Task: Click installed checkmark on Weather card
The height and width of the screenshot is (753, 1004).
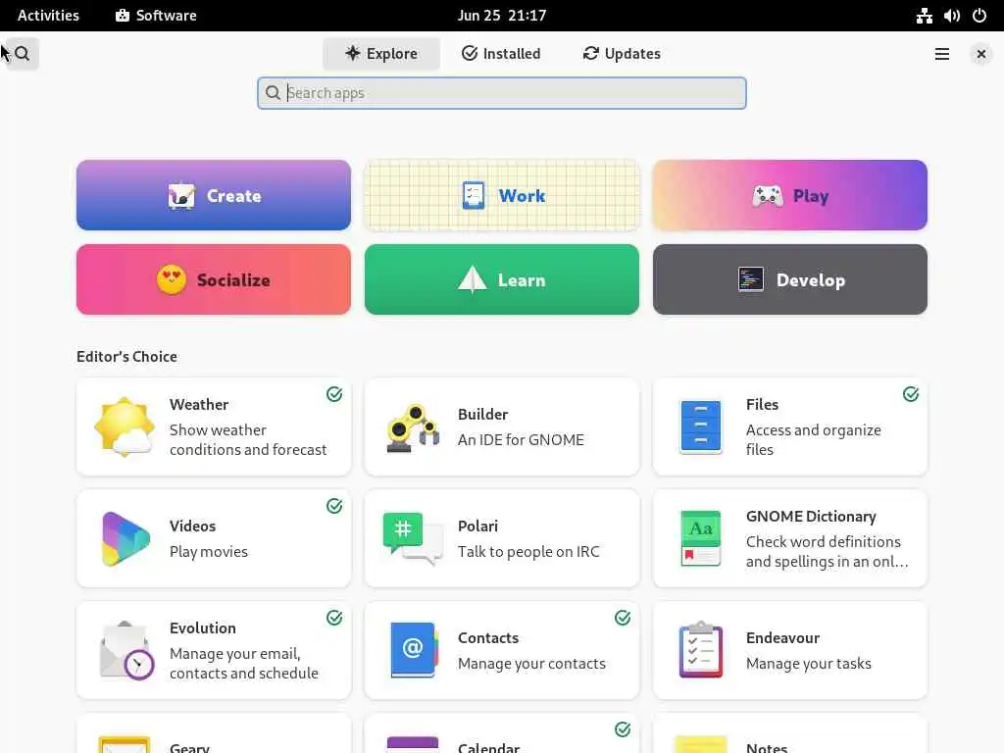Action: coord(334,394)
